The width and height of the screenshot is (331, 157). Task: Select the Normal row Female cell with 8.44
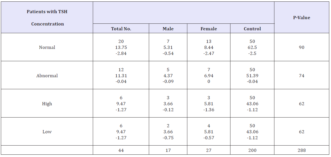coord(209,47)
